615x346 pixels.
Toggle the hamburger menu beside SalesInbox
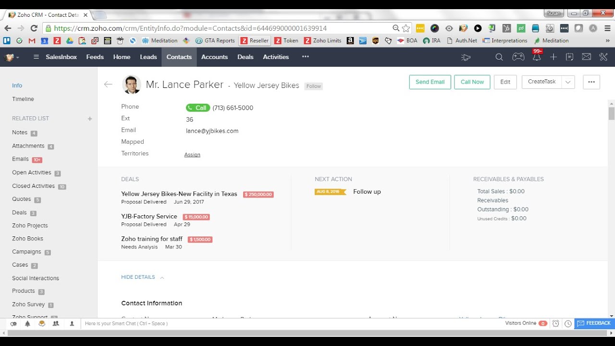[36, 57]
